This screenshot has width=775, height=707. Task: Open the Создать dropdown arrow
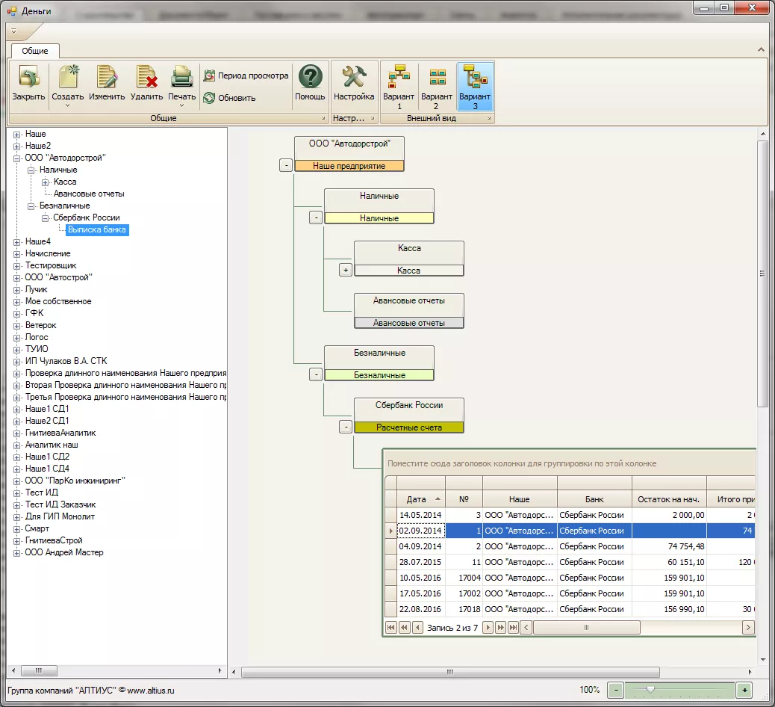point(68,105)
